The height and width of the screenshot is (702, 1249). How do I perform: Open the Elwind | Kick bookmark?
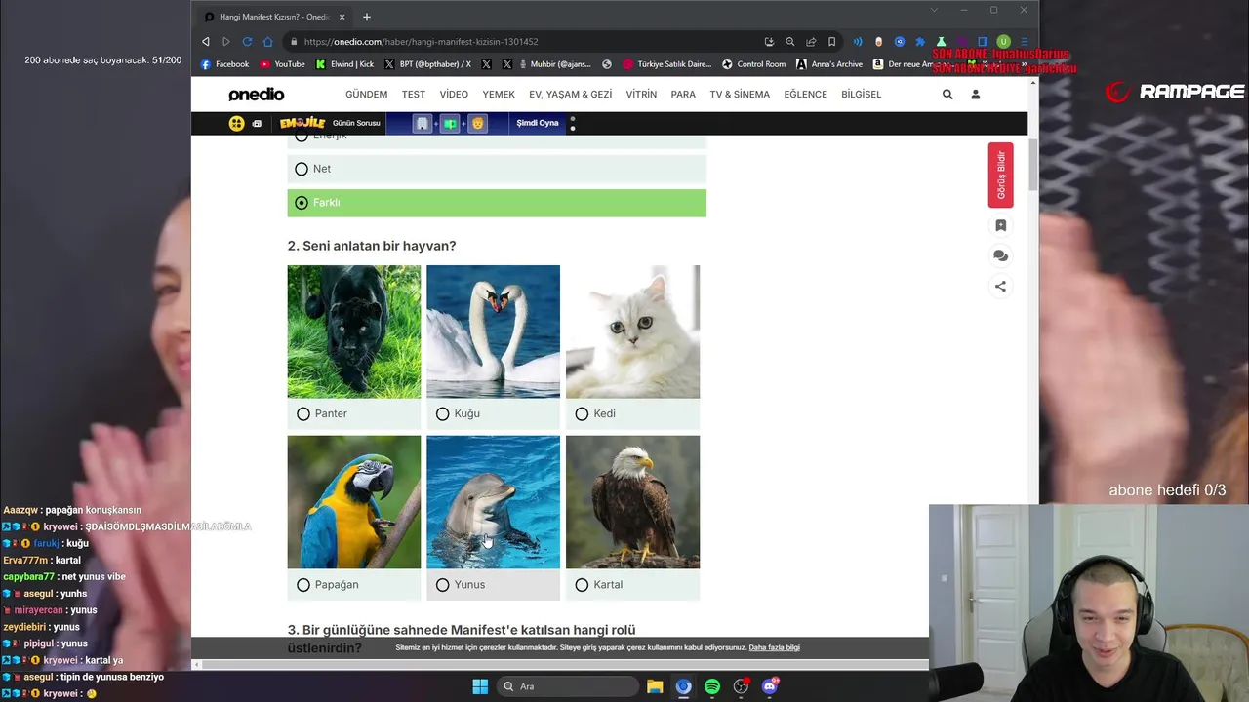pyautogui.click(x=344, y=64)
